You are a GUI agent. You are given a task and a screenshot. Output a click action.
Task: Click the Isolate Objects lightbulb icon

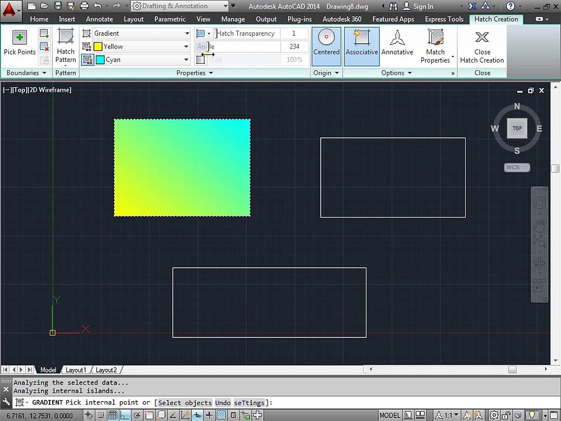[532, 415]
